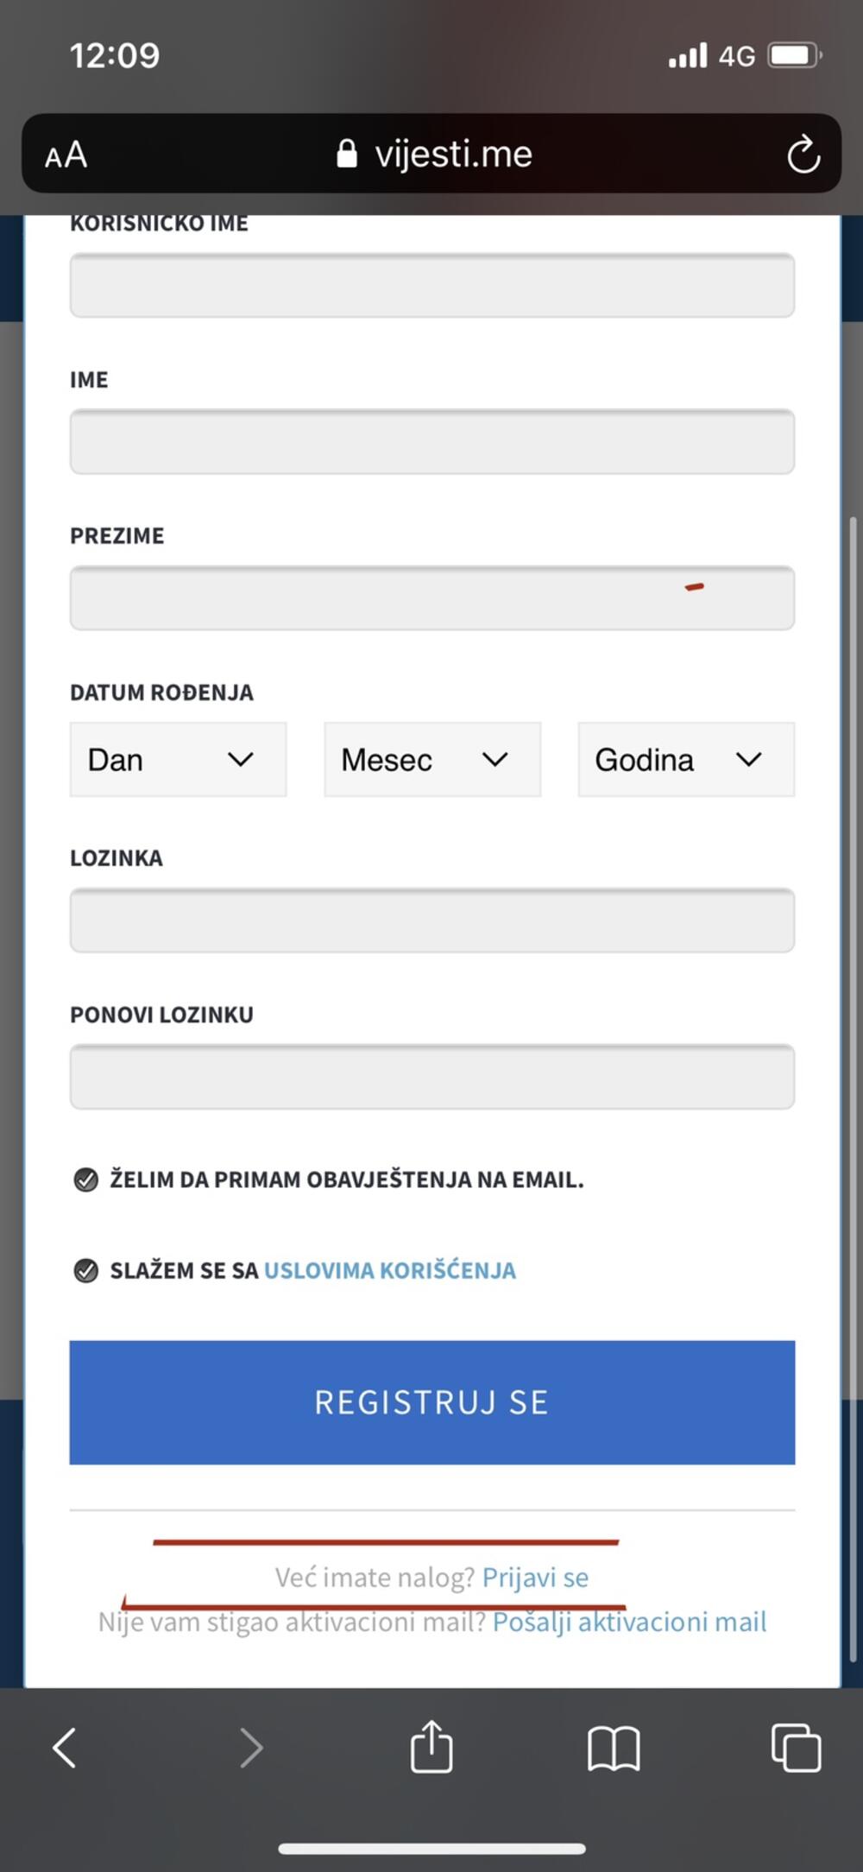Viewport: 863px width, 1872px height.
Task: Tap the vijesti.me address bar
Action: (x=453, y=155)
